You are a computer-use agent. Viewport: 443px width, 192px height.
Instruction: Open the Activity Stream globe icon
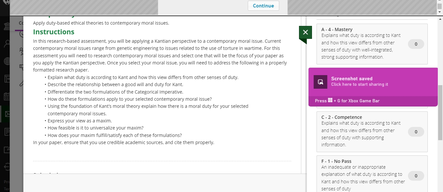click(6, 61)
